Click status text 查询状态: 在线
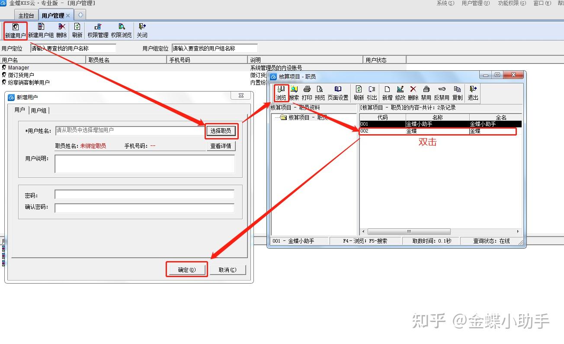 [x=491, y=241]
